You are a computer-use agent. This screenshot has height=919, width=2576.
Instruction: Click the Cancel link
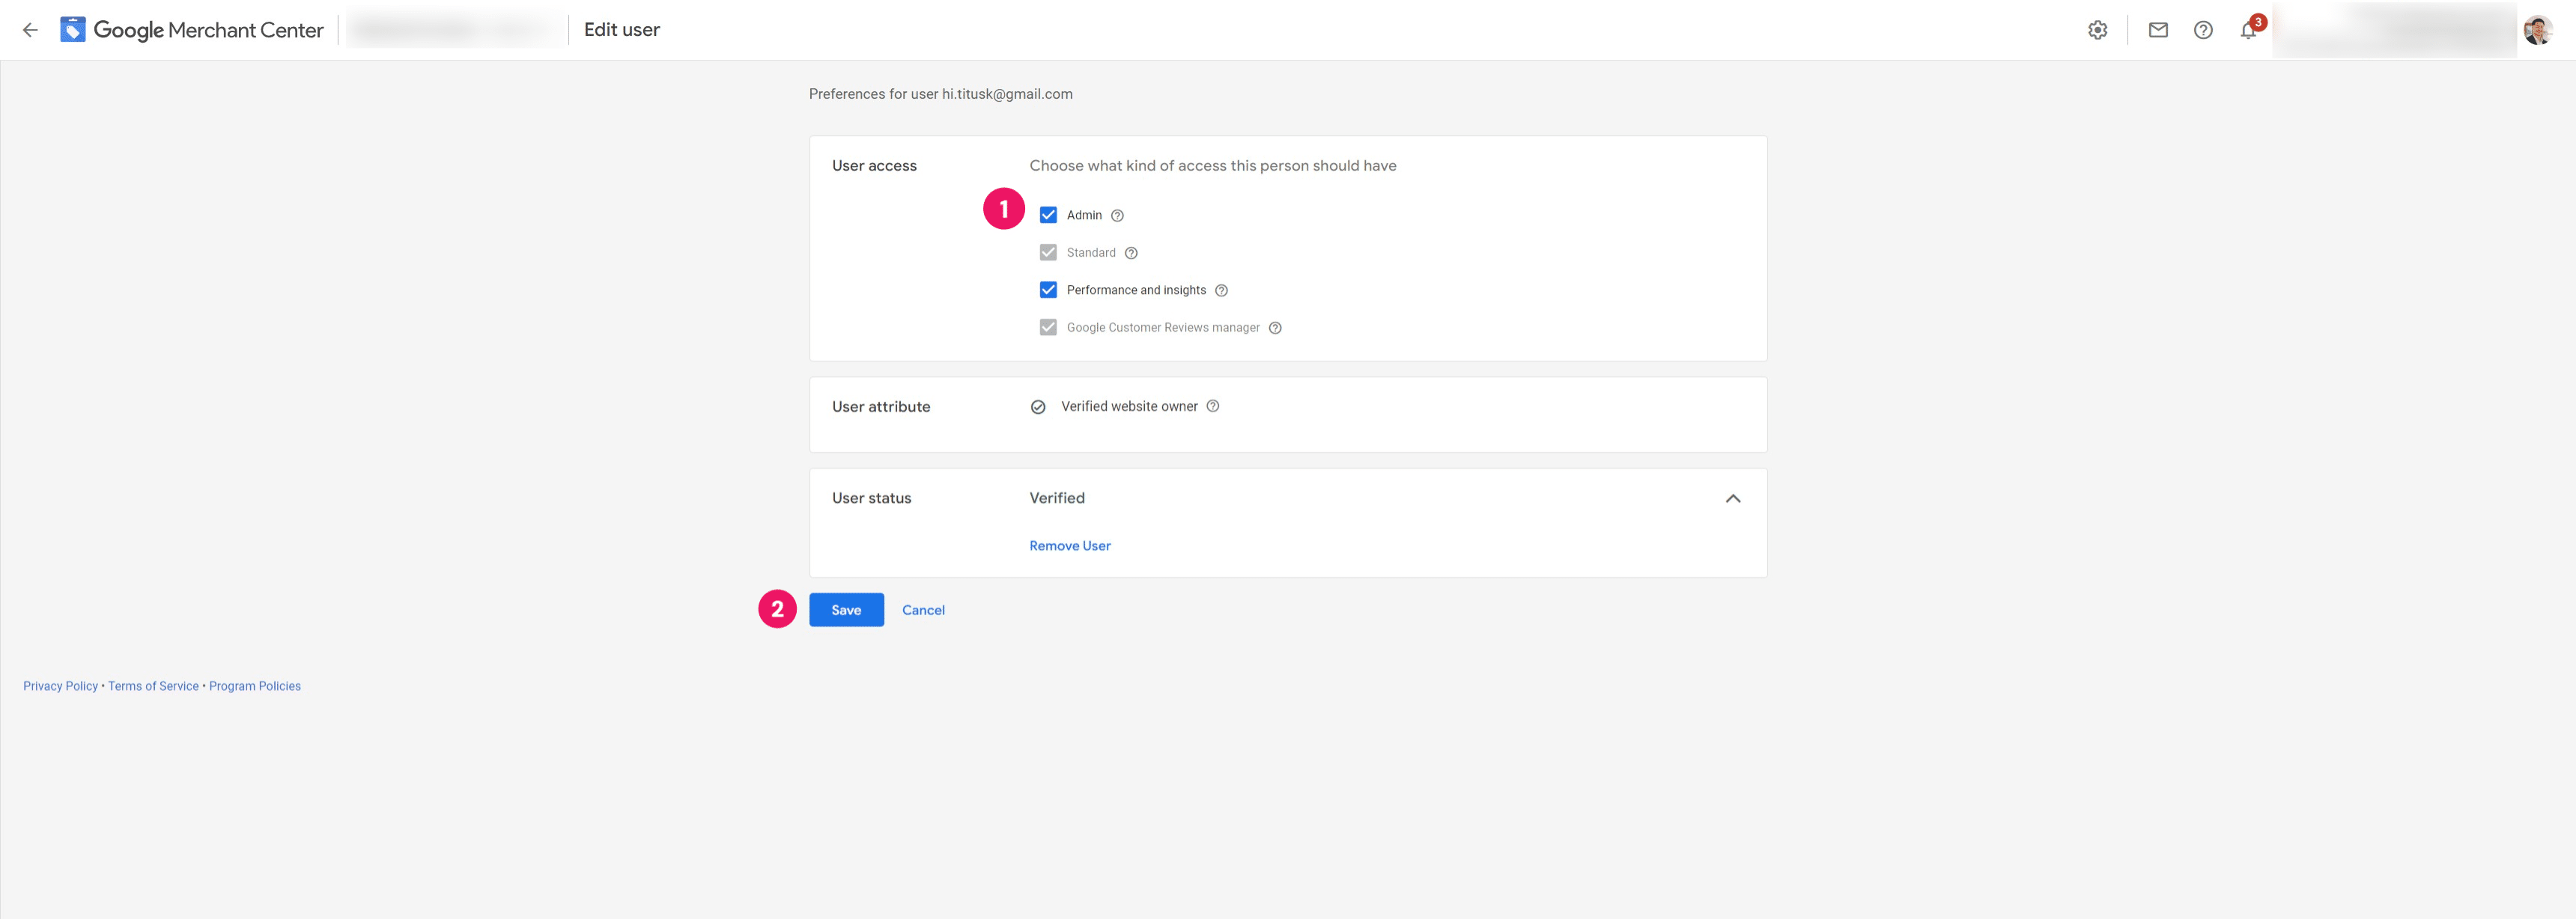tap(923, 609)
